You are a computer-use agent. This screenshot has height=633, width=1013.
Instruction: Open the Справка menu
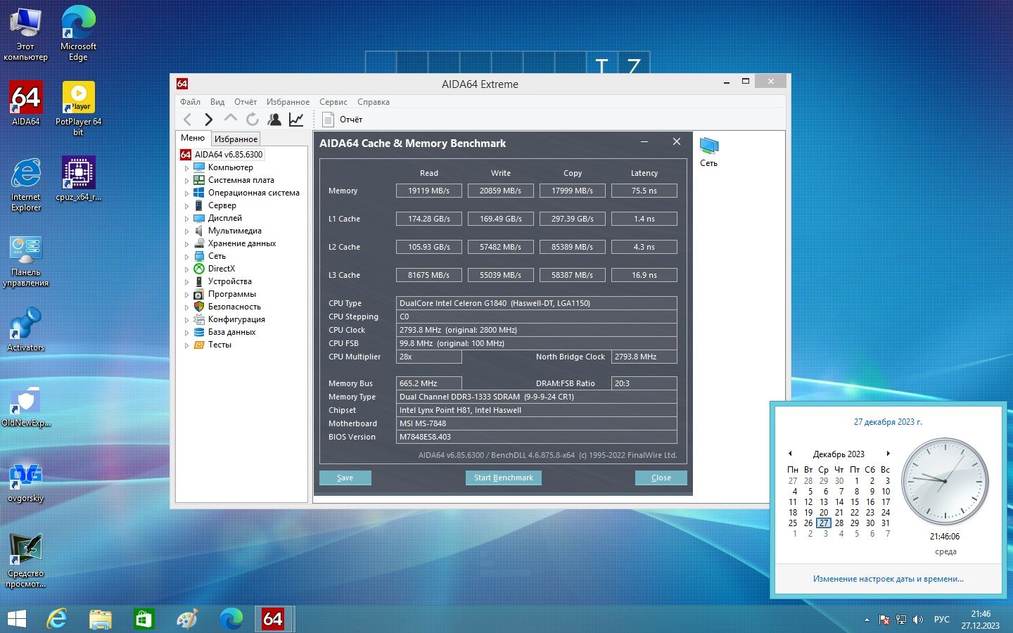(x=373, y=102)
